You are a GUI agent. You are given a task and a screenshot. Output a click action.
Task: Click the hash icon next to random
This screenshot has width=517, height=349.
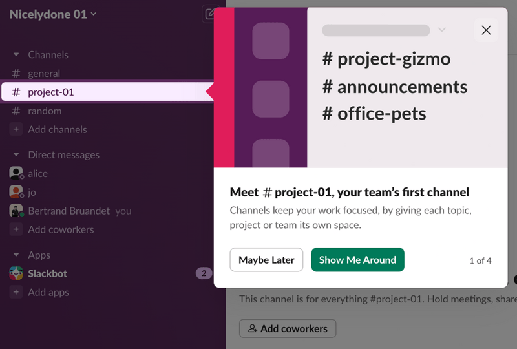[16, 111]
